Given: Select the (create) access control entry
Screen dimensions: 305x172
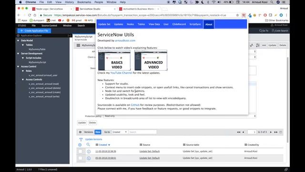Looking at the screenshot, I should 44,92.
